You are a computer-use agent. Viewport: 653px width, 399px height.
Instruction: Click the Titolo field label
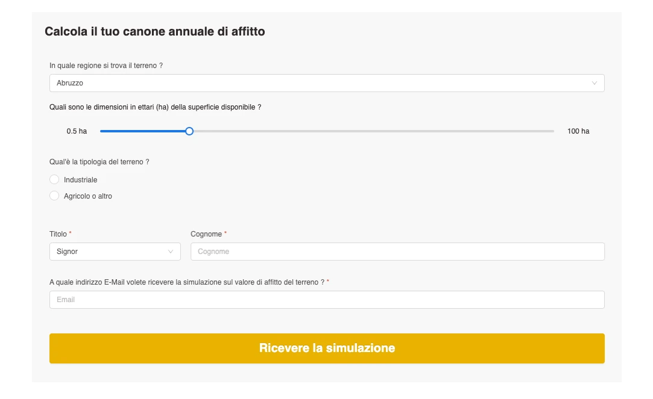pos(58,234)
